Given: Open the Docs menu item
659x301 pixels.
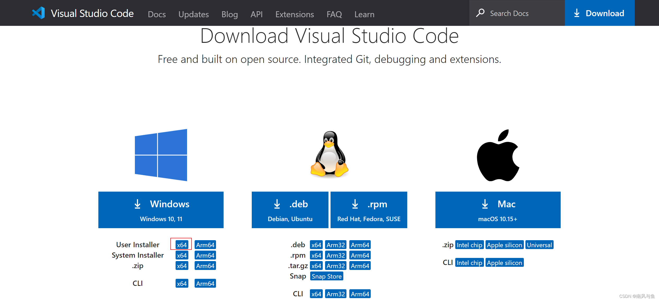Looking at the screenshot, I should 157,14.
